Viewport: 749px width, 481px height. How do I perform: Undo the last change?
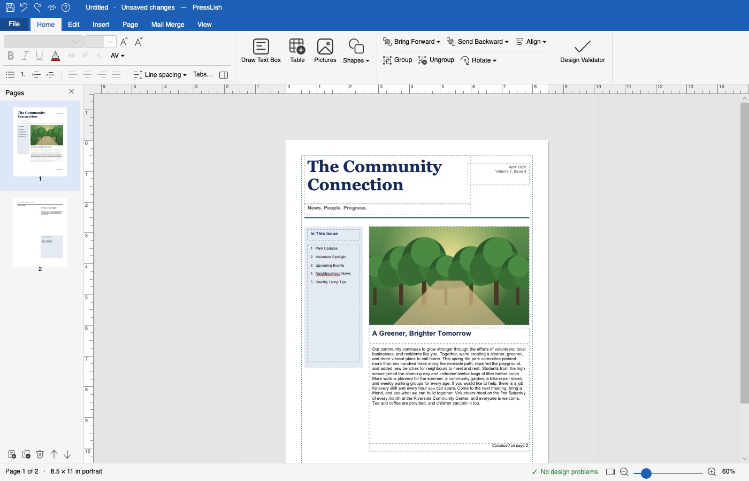(x=24, y=7)
